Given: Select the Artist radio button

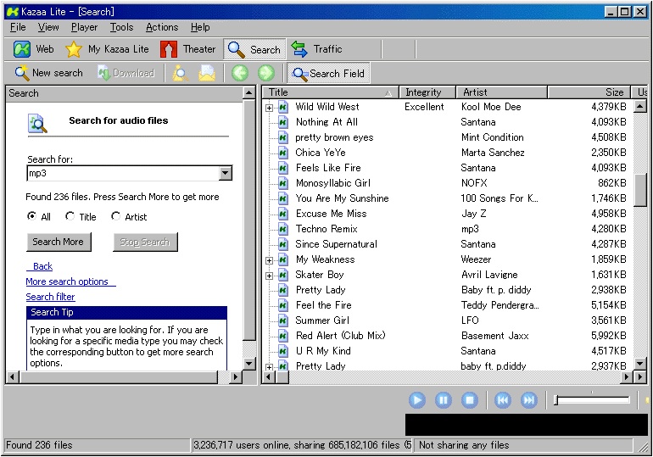Looking at the screenshot, I should [x=116, y=216].
